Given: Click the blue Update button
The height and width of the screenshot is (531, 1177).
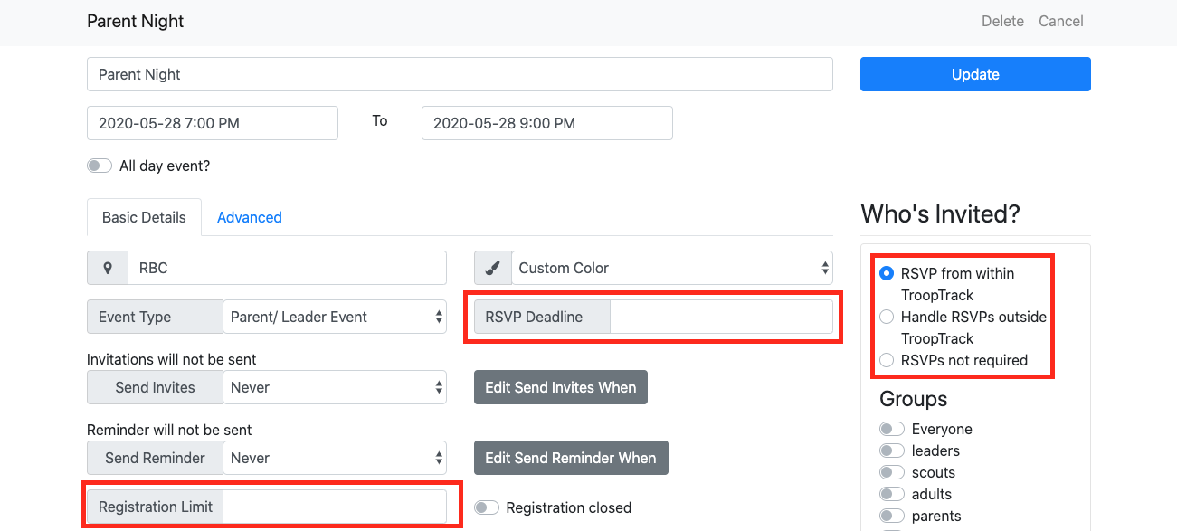Looking at the screenshot, I should pyautogui.click(x=975, y=74).
